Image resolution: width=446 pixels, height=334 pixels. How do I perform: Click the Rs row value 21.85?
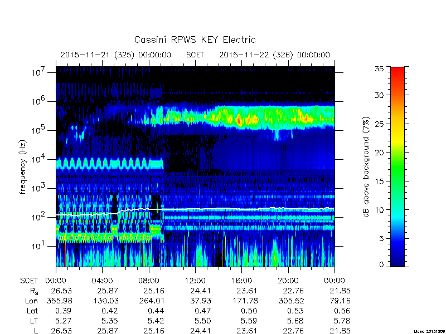(340, 291)
